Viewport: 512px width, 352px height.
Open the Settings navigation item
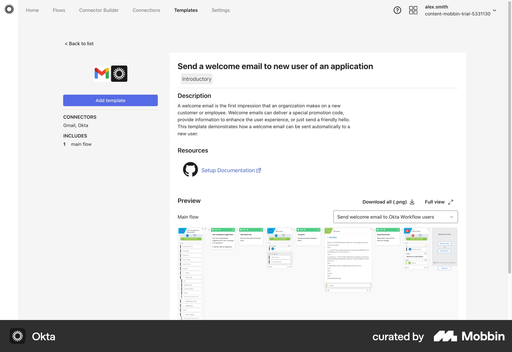(x=221, y=10)
